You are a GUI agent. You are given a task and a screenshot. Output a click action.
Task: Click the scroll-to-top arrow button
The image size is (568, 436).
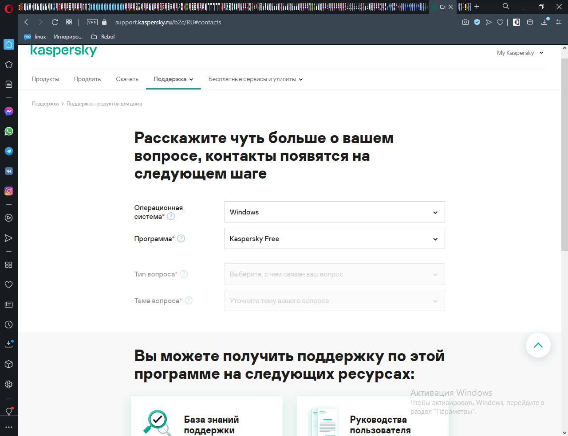pyautogui.click(x=538, y=345)
